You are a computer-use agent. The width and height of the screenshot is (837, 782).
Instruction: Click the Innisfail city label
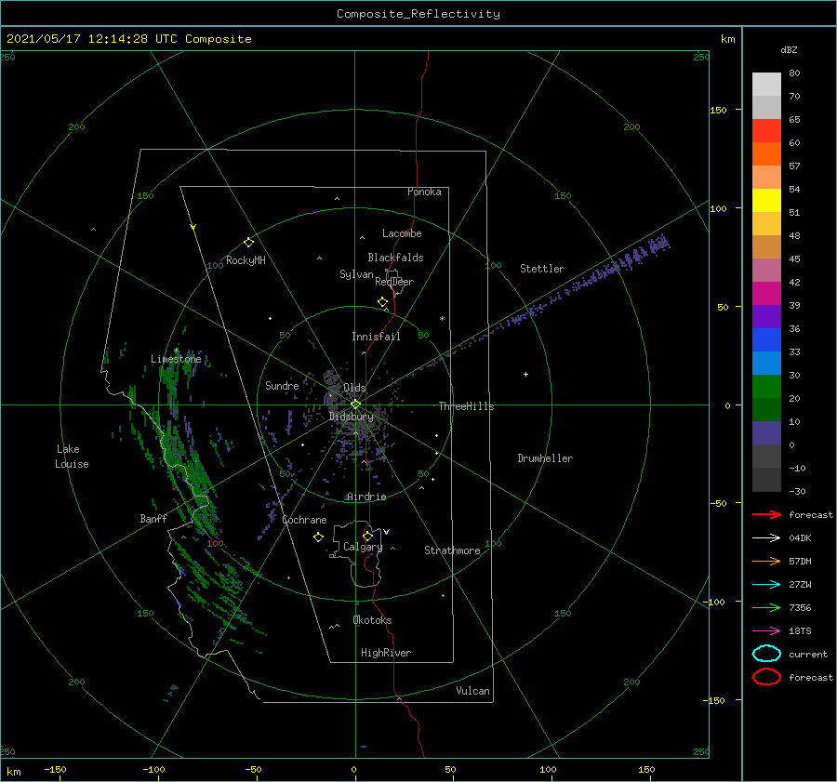click(376, 337)
